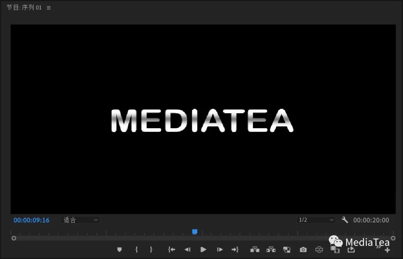The height and width of the screenshot is (259, 403).
Task: Click the 节目: 序列 01 panel title
Action: pyautogui.click(x=24, y=8)
